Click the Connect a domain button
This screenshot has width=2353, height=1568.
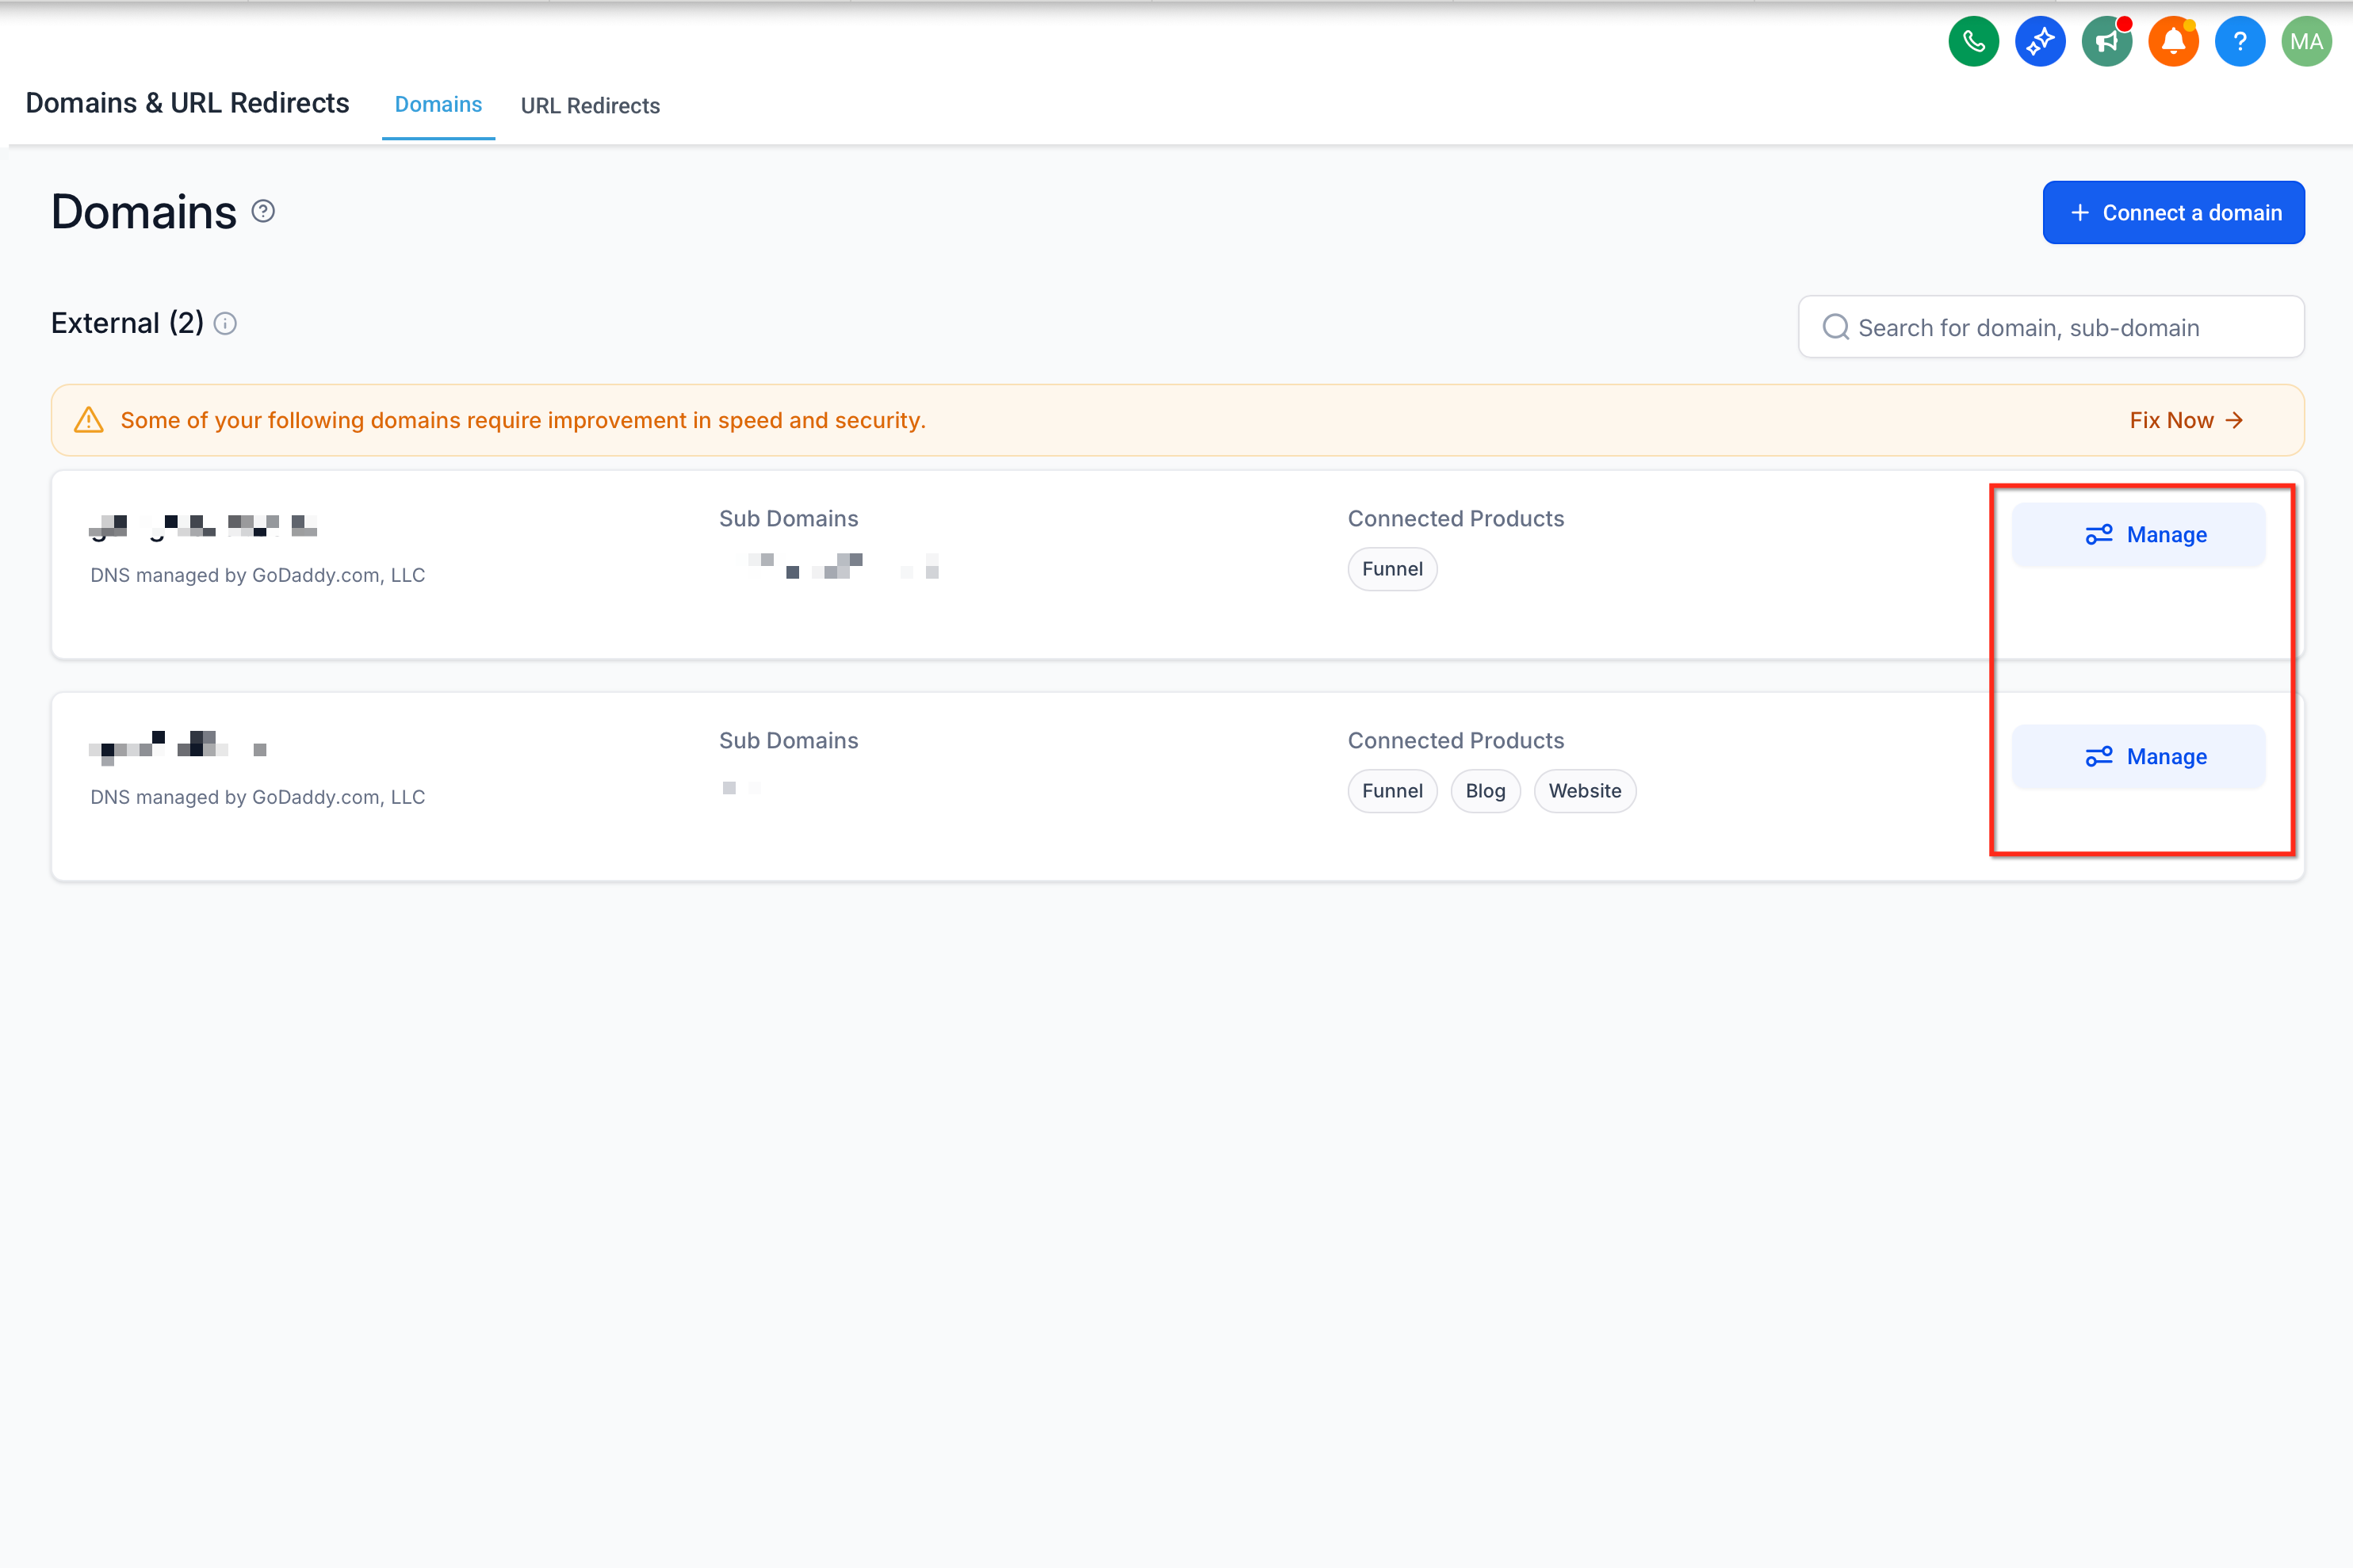[2173, 212]
